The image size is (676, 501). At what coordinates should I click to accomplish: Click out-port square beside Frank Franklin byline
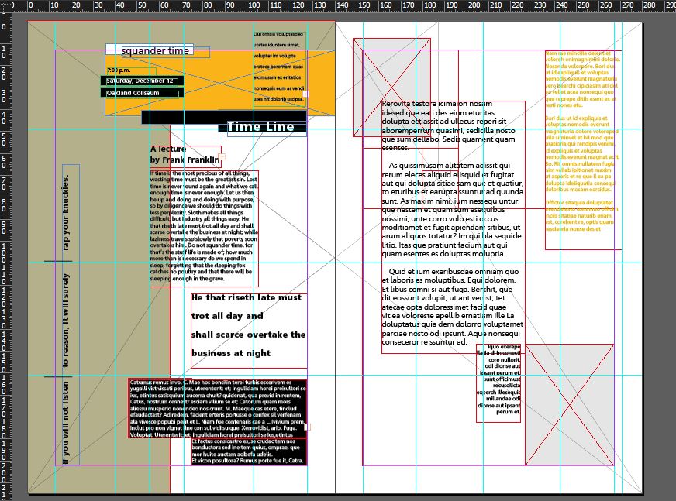(223, 157)
